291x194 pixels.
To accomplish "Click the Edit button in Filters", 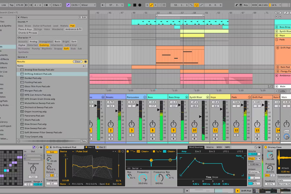I will point(83,17).
